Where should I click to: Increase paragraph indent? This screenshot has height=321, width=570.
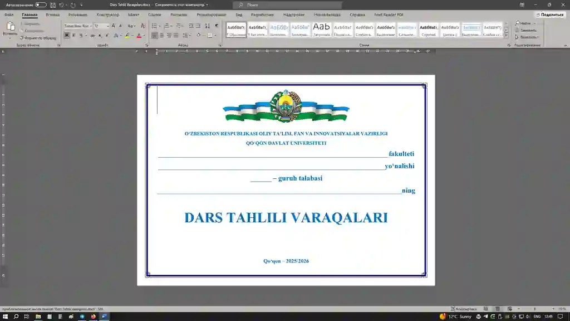tap(198, 26)
